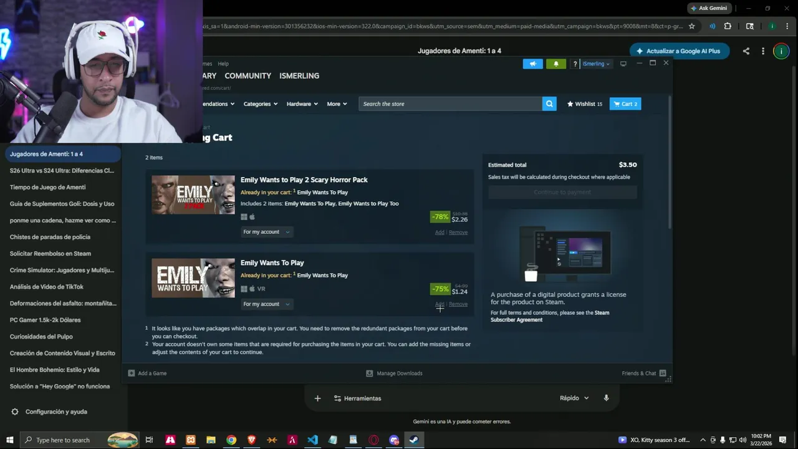The image size is (798, 449).
Task: Open the Cart 2 button
Action: click(x=625, y=104)
